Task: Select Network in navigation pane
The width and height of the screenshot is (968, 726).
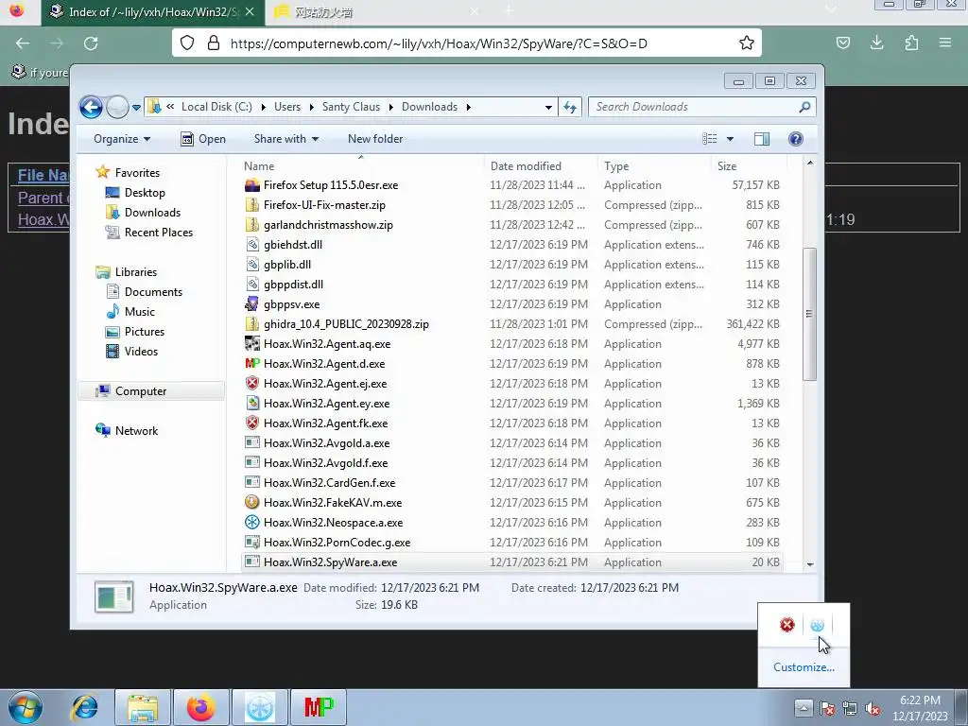Action: 136,431
